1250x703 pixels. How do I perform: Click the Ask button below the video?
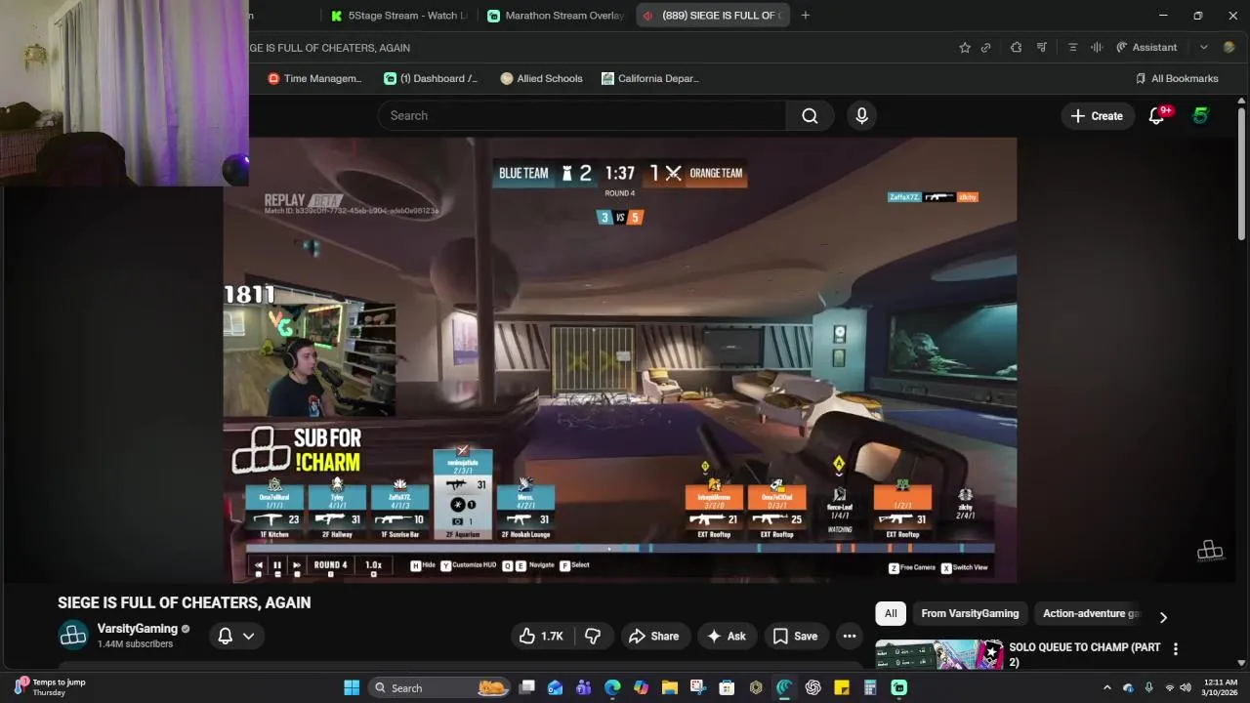726,636
